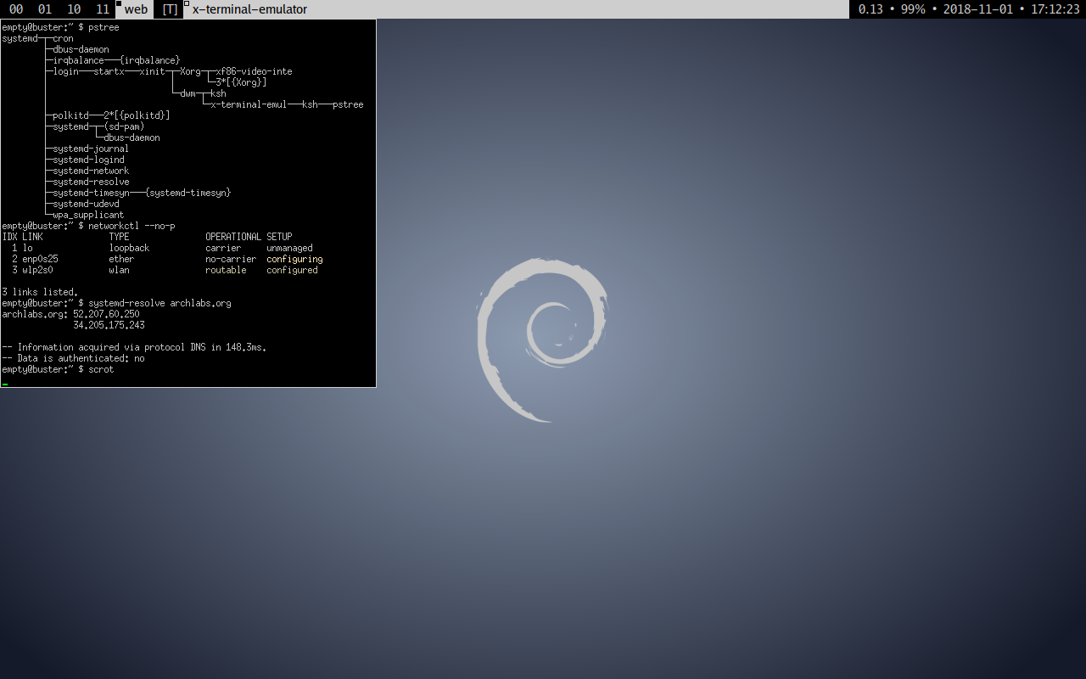Click the cron entry in the process tree
The height and width of the screenshot is (679, 1086).
[63, 38]
